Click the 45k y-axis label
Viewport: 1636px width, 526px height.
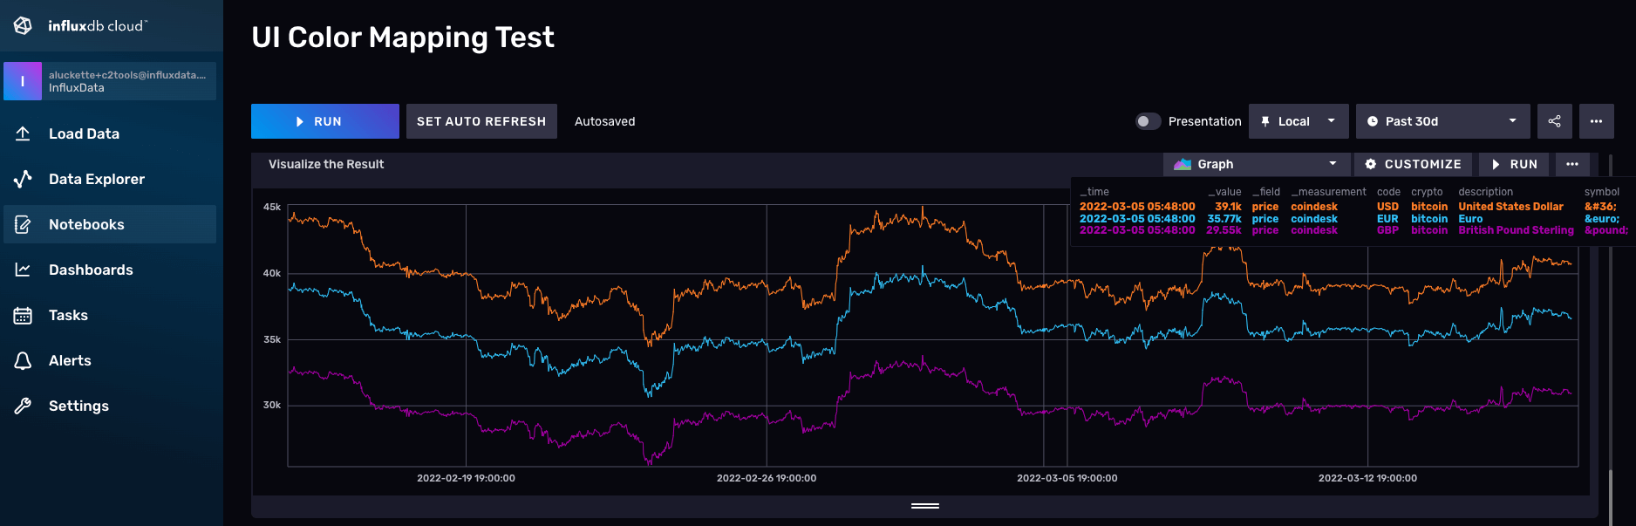(x=272, y=208)
